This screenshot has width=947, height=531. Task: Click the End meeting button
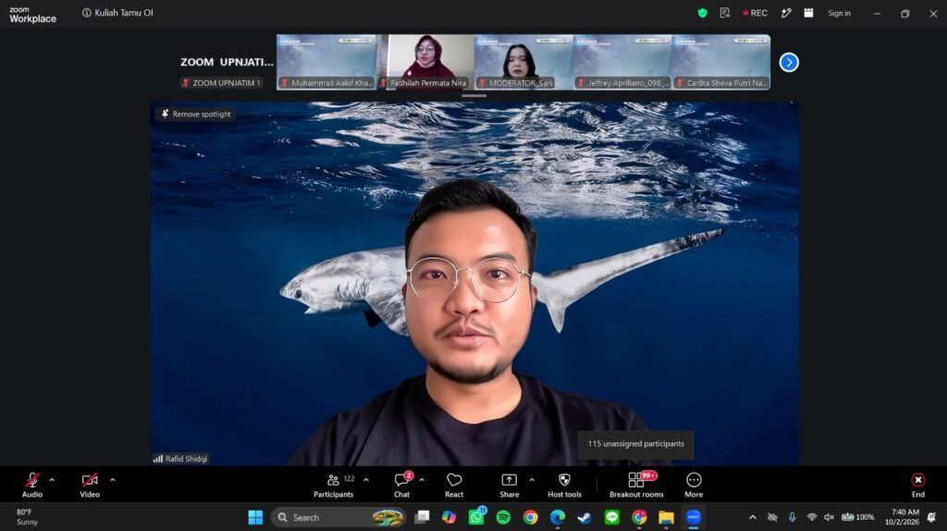918,485
